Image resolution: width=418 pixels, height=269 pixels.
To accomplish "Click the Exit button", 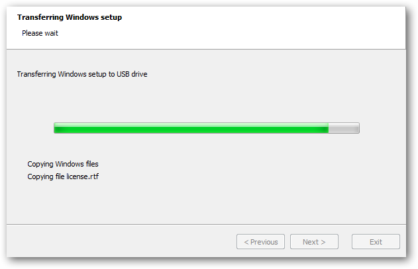I will 376,242.
